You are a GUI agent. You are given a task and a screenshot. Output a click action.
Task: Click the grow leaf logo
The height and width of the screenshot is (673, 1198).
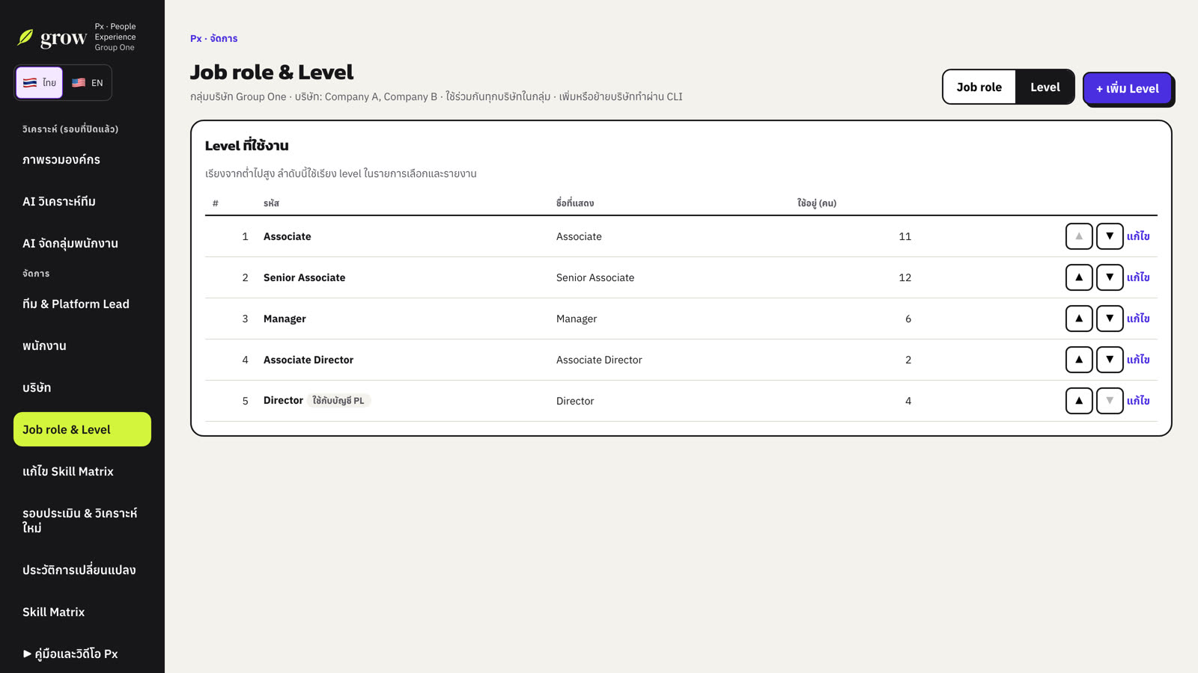pyautogui.click(x=25, y=37)
